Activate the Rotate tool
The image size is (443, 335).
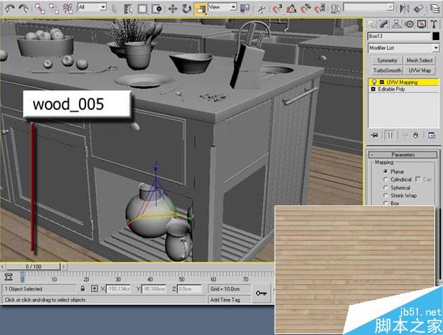pyautogui.click(x=187, y=9)
